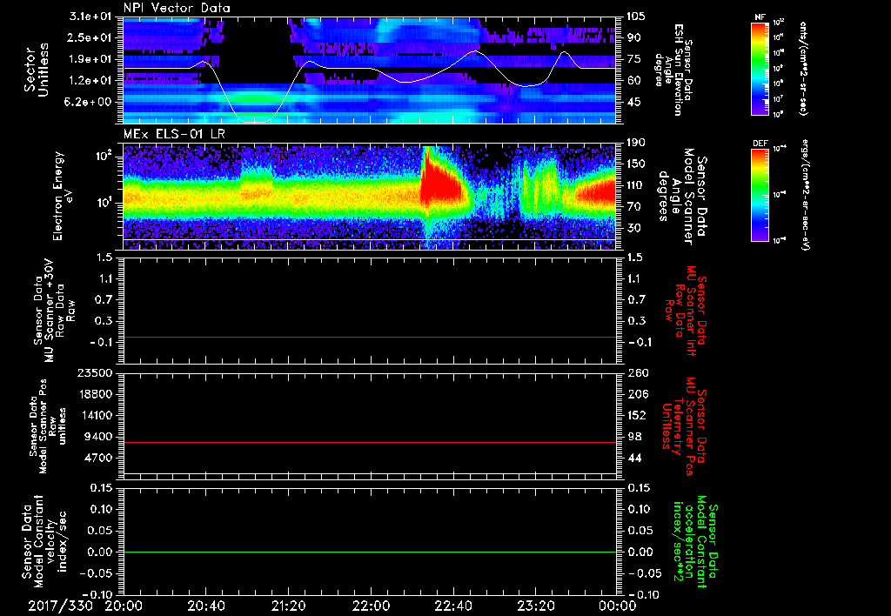Click the 20:40 time axis label
Screen dimensions: 891x616
[x=205, y=606]
